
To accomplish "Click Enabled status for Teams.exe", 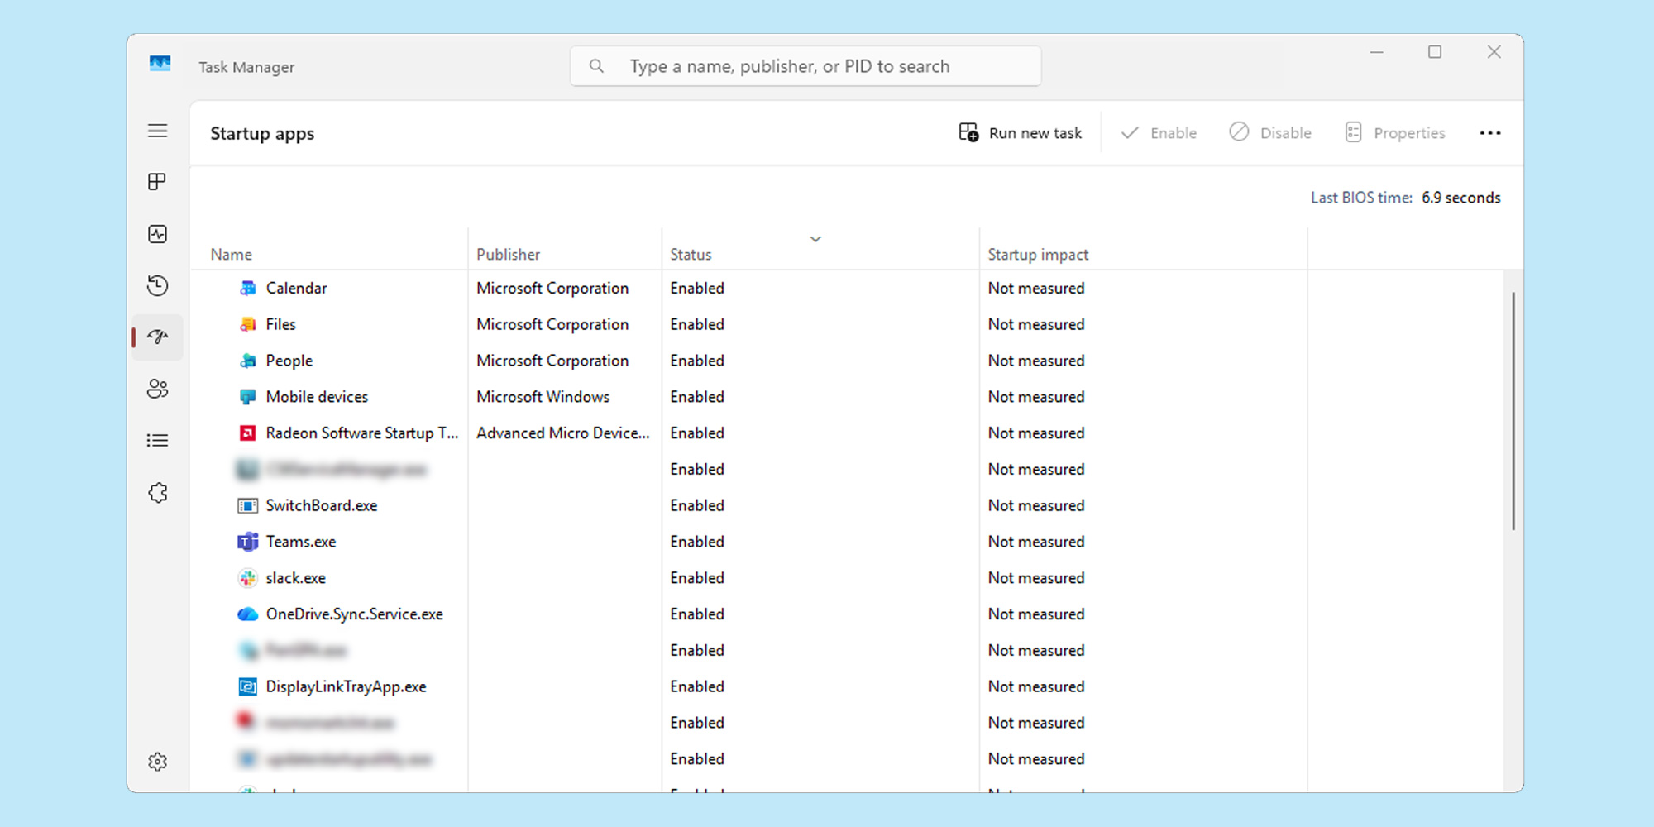I will click(697, 542).
